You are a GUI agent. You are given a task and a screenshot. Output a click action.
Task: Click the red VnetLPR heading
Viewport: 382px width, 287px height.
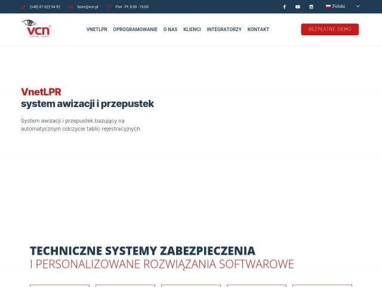(x=41, y=92)
